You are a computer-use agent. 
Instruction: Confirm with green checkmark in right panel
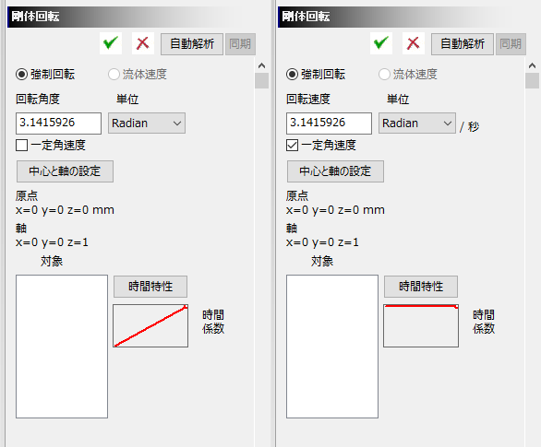(x=381, y=43)
